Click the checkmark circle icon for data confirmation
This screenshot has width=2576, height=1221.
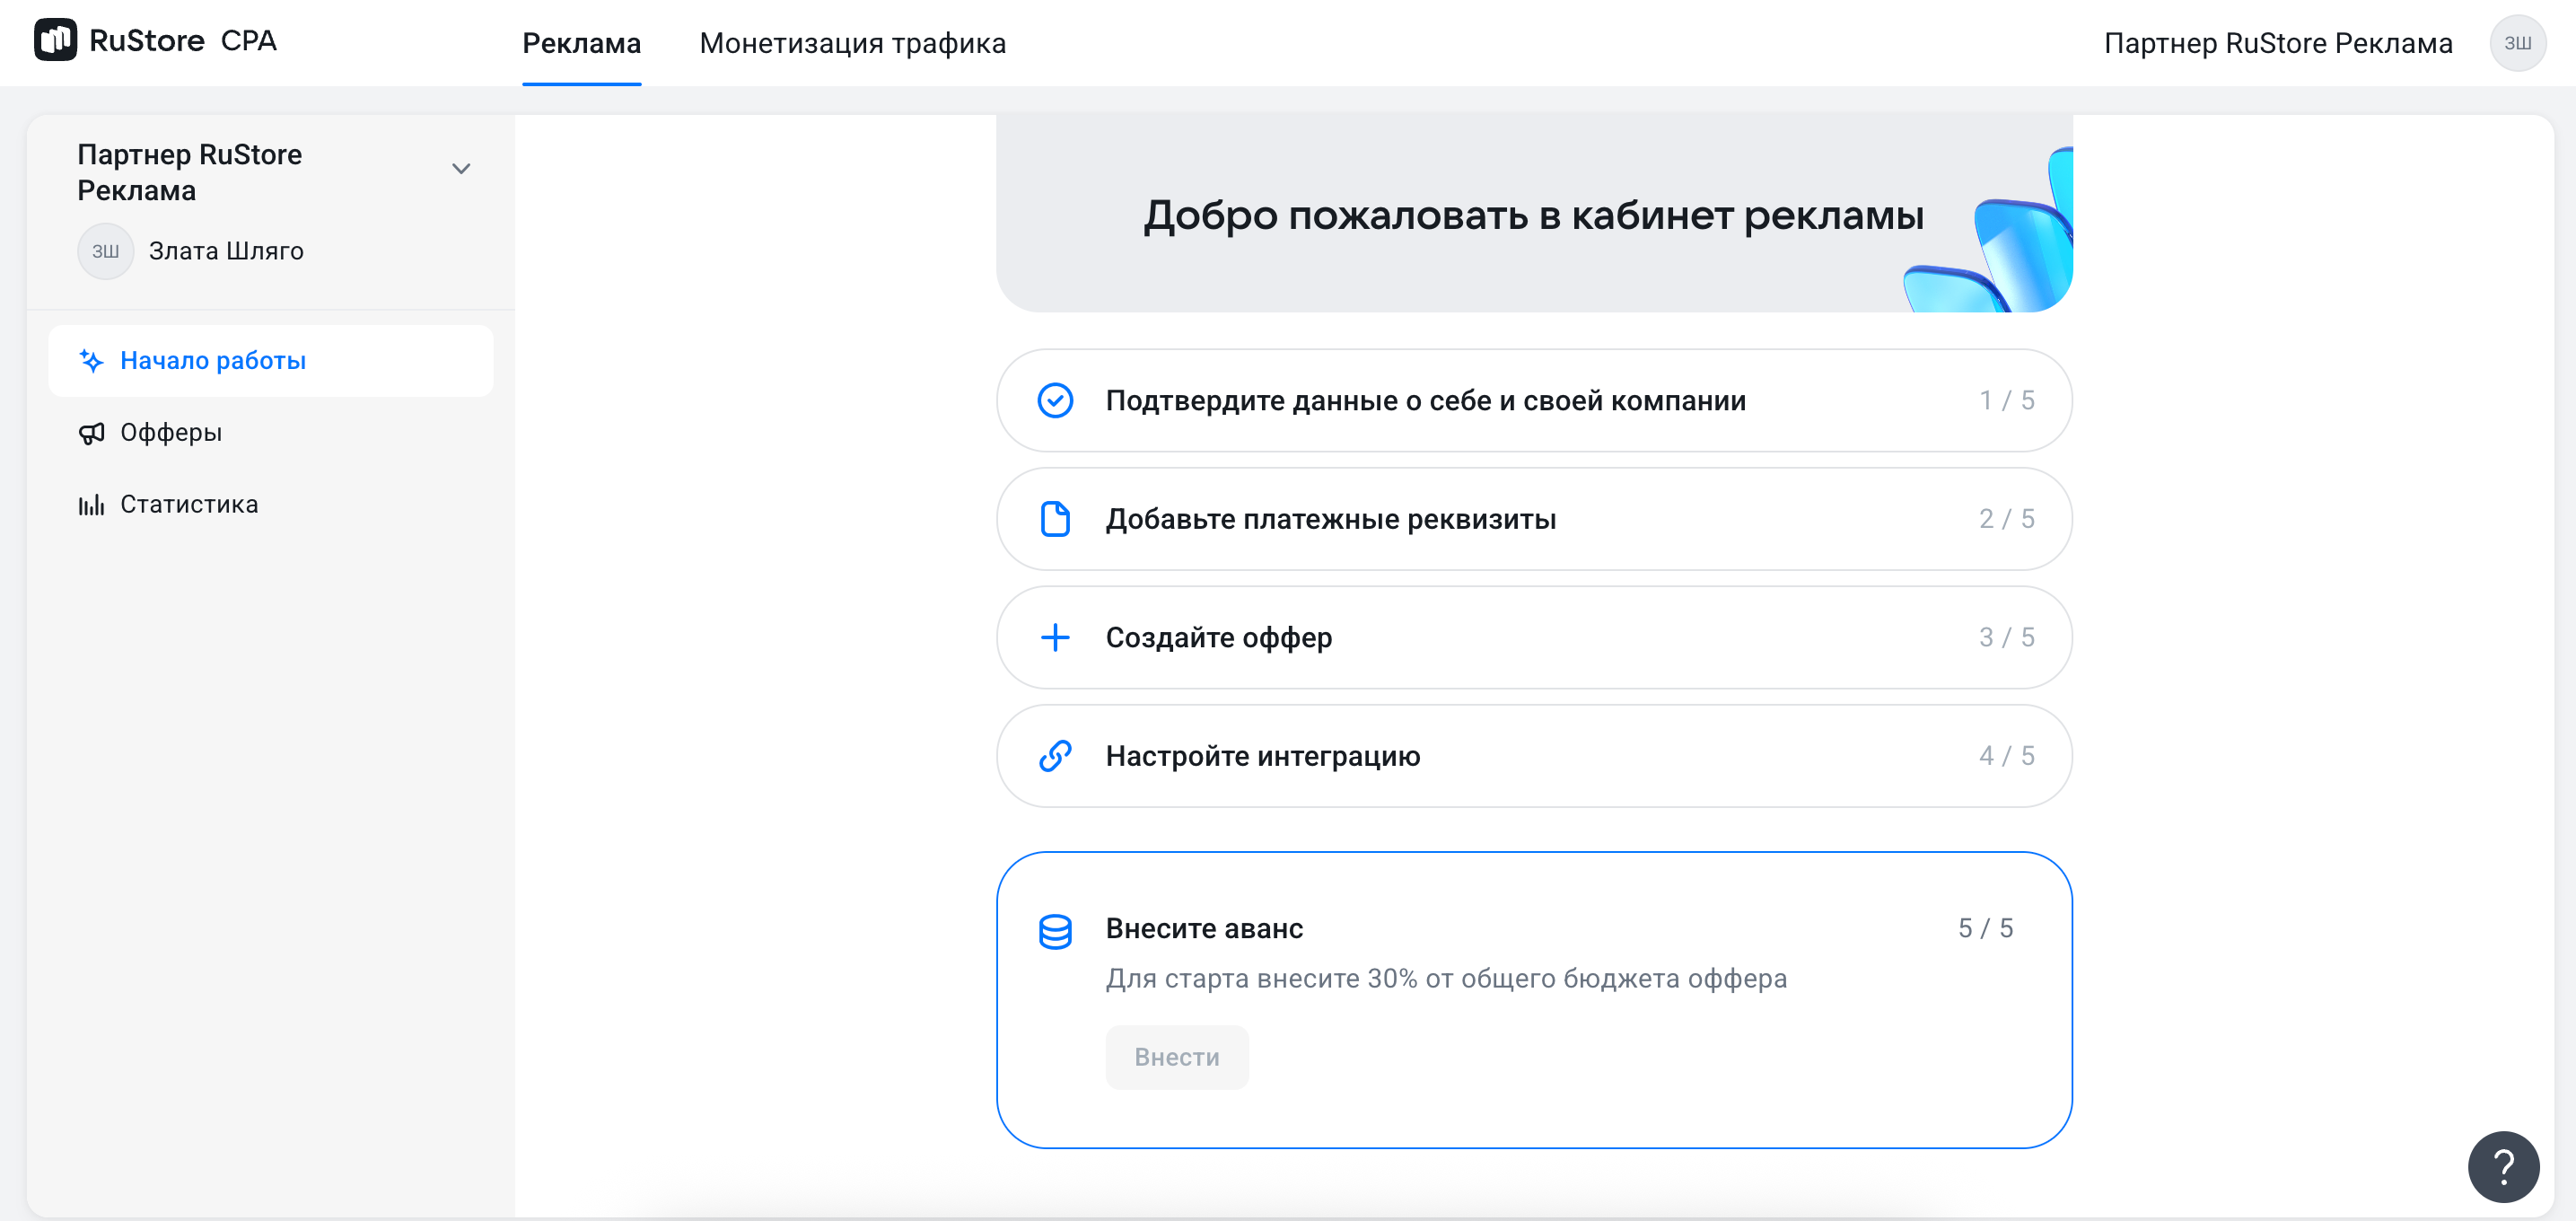tap(1055, 401)
